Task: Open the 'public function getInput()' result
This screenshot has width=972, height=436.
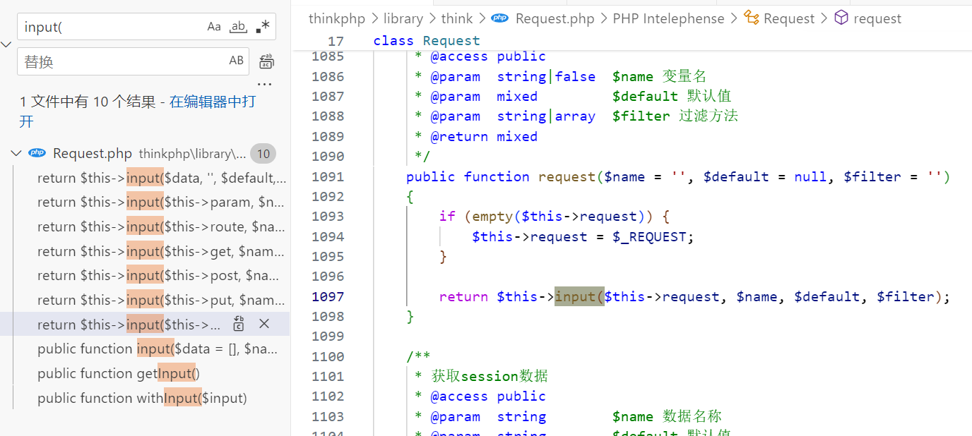Action: (x=119, y=373)
